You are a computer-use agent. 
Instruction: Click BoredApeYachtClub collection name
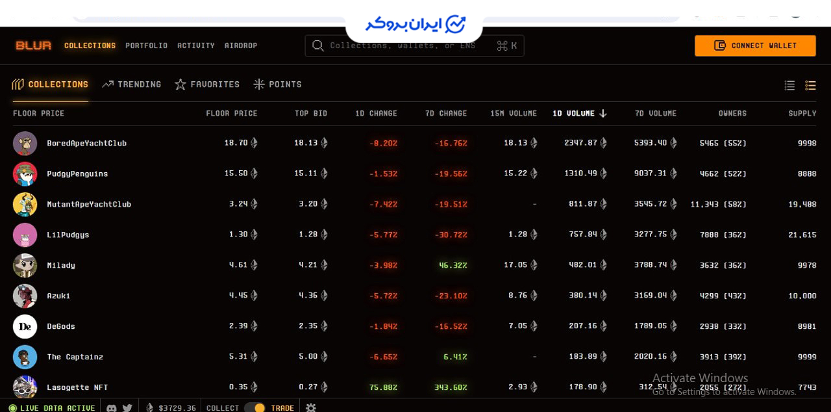point(87,143)
